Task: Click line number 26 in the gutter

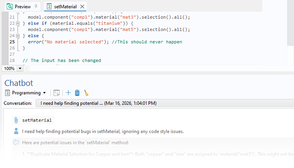Action: point(12,48)
